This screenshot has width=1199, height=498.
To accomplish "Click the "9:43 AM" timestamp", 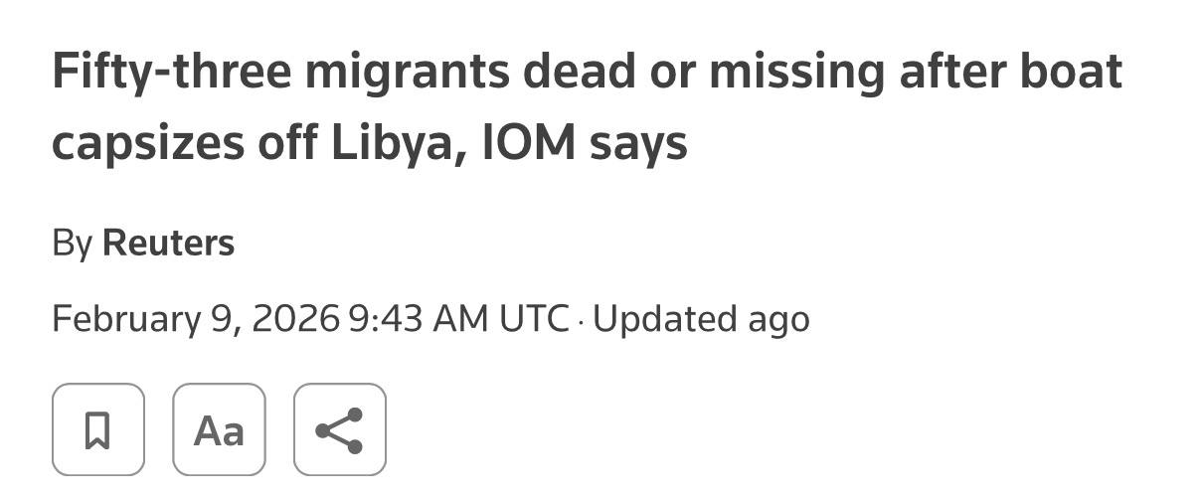I will pyautogui.click(x=418, y=319).
